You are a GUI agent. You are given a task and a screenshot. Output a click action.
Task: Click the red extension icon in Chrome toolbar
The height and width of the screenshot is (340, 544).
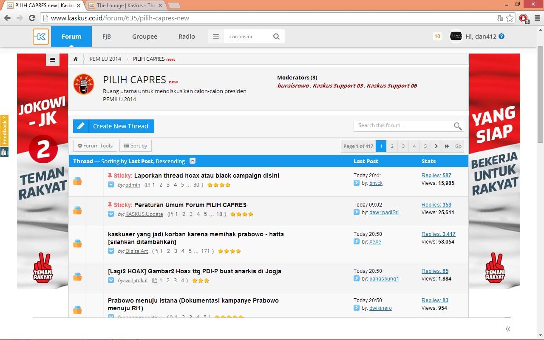(524, 18)
